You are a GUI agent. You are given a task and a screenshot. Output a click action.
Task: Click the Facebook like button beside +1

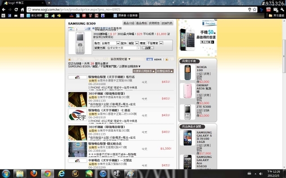click(x=88, y=29)
